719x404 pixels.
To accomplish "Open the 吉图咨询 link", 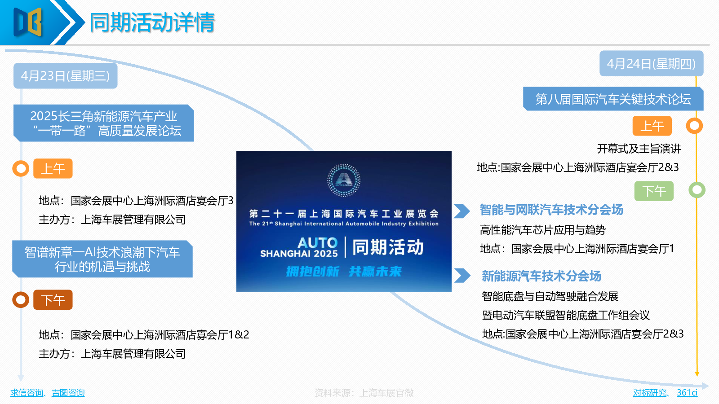I will 68,393.
